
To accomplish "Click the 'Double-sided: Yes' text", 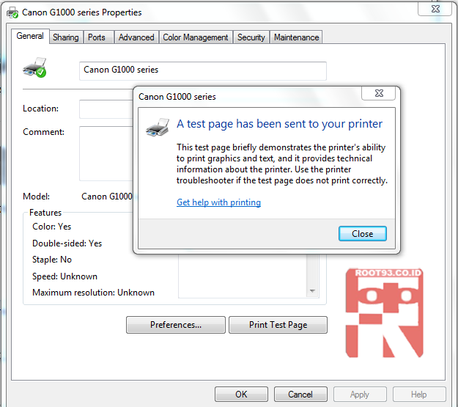I will [67, 243].
